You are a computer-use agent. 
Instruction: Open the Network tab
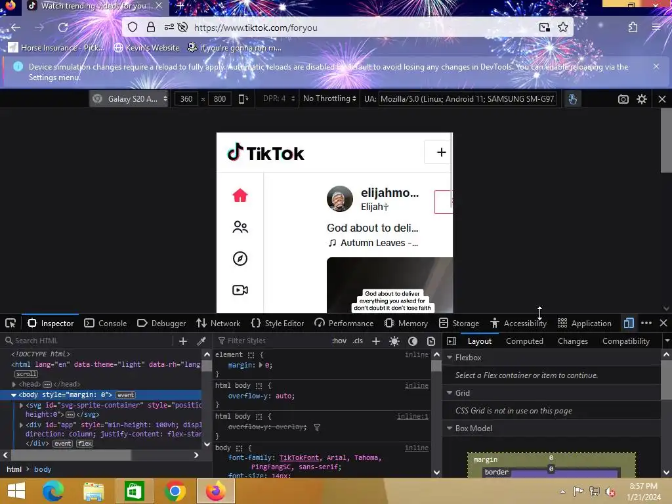[218, 323]
